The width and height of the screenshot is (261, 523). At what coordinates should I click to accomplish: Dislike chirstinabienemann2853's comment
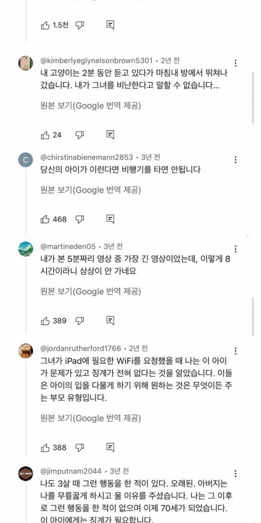point(80,219)
